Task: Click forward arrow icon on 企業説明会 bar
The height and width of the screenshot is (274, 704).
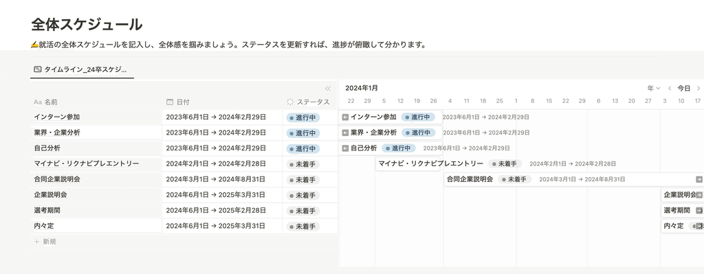Action: [699, 195]
